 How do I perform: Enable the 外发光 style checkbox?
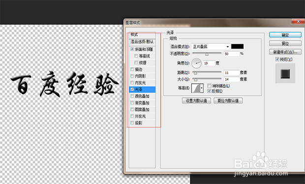(132, 116)
